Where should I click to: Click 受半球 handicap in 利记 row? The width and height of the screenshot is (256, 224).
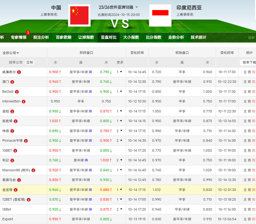pyautogui.click(x=79, y=160)
